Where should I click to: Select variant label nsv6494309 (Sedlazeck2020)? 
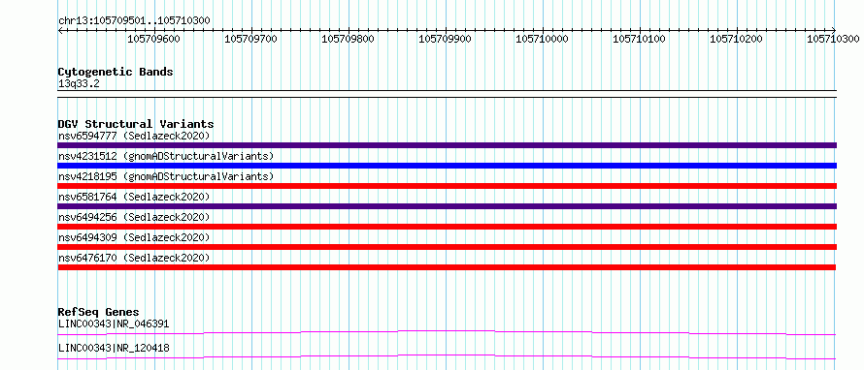click(x=134, y=237)
